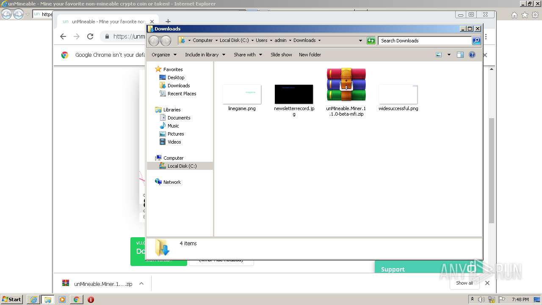Click Internet Explorer back button

pos(7,14)
